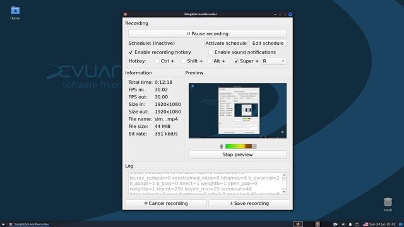Click the pager workspace thumbnail in taskbar
This screenshot has width=404, height=227.
pos(298,224)
